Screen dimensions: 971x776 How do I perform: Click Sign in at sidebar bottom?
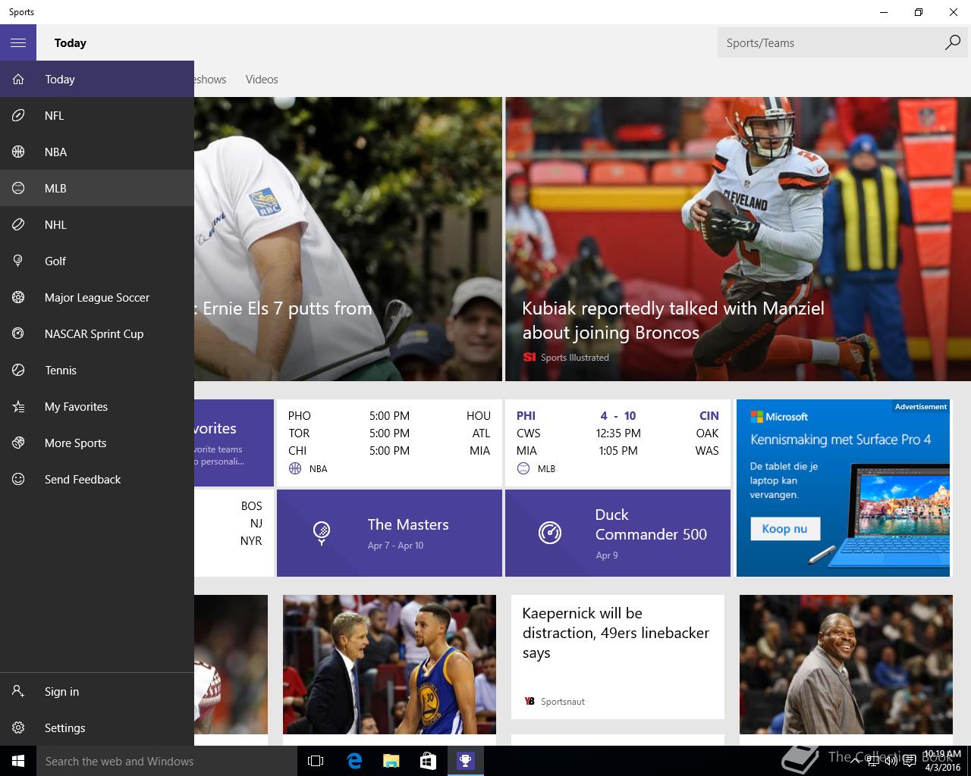tap(97, 691)
